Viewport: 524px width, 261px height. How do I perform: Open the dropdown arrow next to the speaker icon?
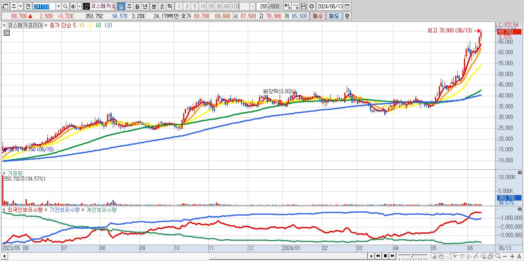80,6
